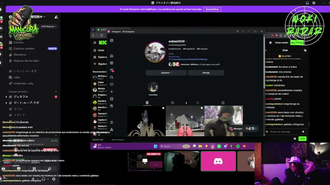Open Instagram direct messages sidebar icon
Screen dimensions: 330x185
[112, 70]
